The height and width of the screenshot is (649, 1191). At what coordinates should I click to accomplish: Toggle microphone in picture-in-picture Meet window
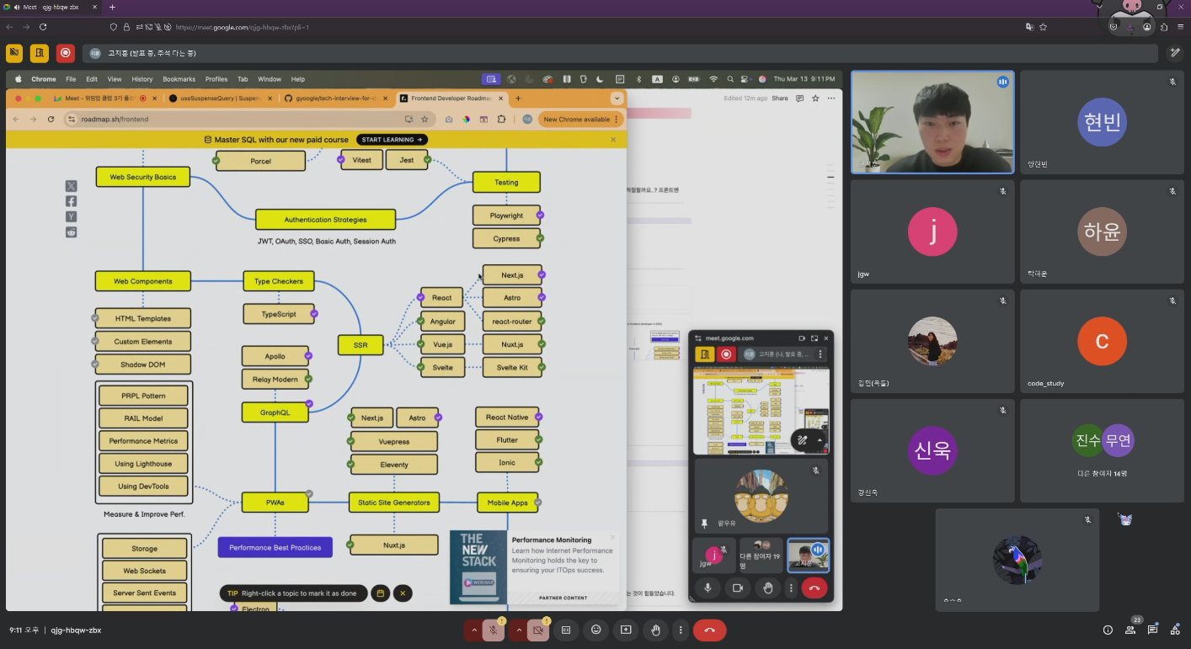[708, 588]
